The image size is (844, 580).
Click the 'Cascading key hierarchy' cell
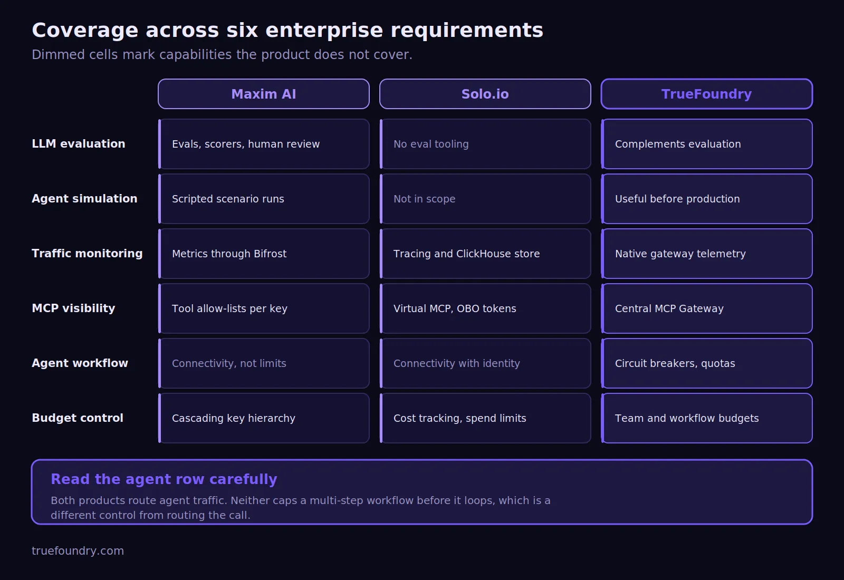click(264, 418)
